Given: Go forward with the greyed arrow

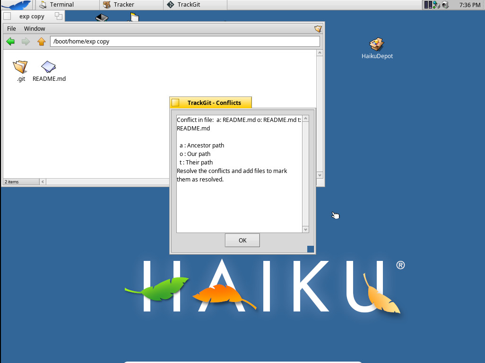Looking at the screenshot, I should tap(26, 42).
